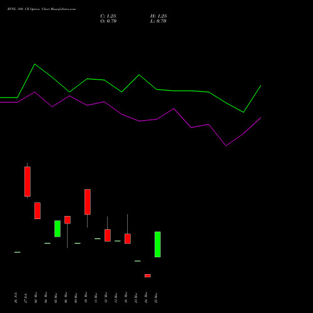
Task: Select the '25 Mar' date axis label
Action: pyautogui.click(x=156, y=298)
